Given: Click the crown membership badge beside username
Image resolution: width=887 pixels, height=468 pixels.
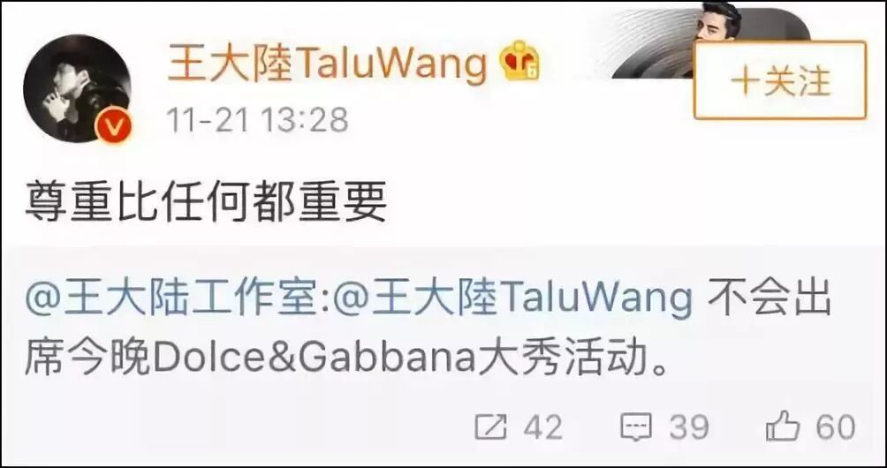Looking at the screenshot, I should 519,60.
